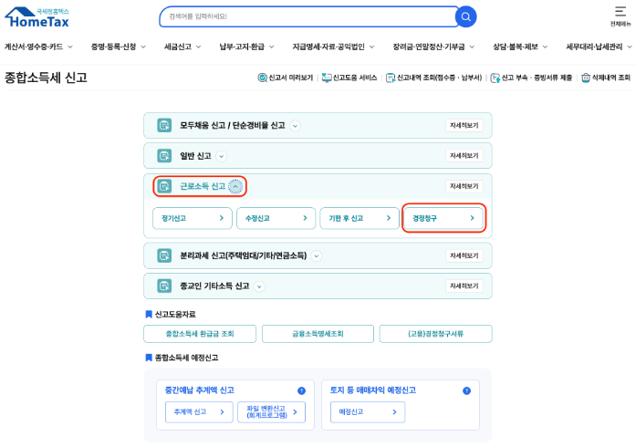Focus the search input field

308,16
